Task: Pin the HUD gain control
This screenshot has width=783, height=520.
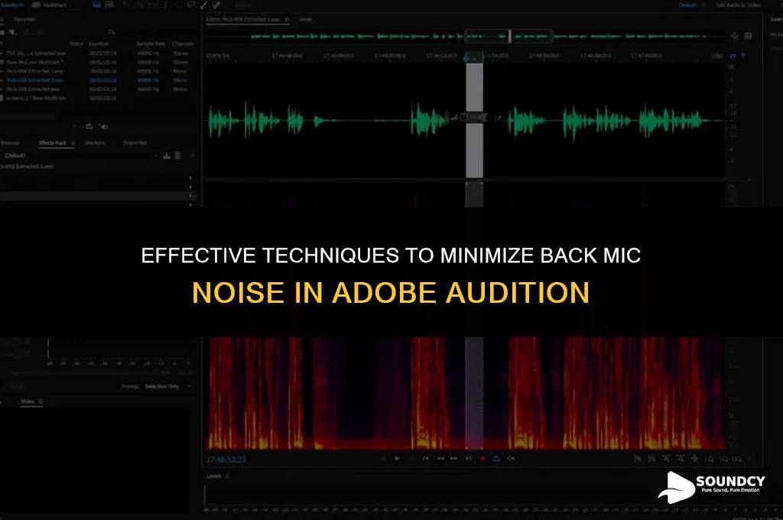Action: (x=499, y=118)
